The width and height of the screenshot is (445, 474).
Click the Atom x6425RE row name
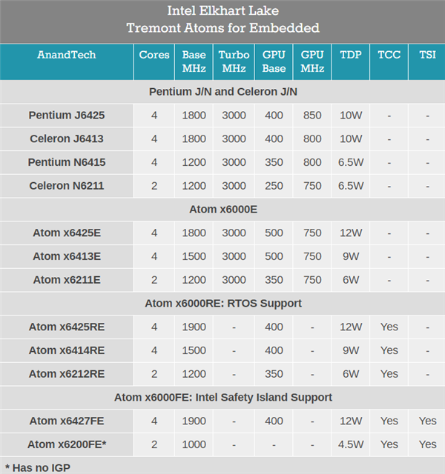point(67,327)
